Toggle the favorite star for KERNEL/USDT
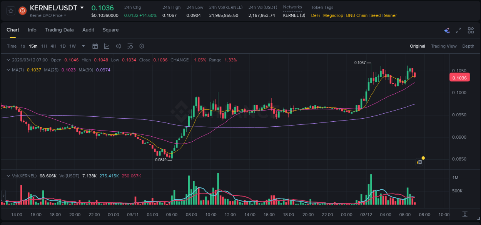The height and width of the screenshot is (225, 481). coord(10,11)
